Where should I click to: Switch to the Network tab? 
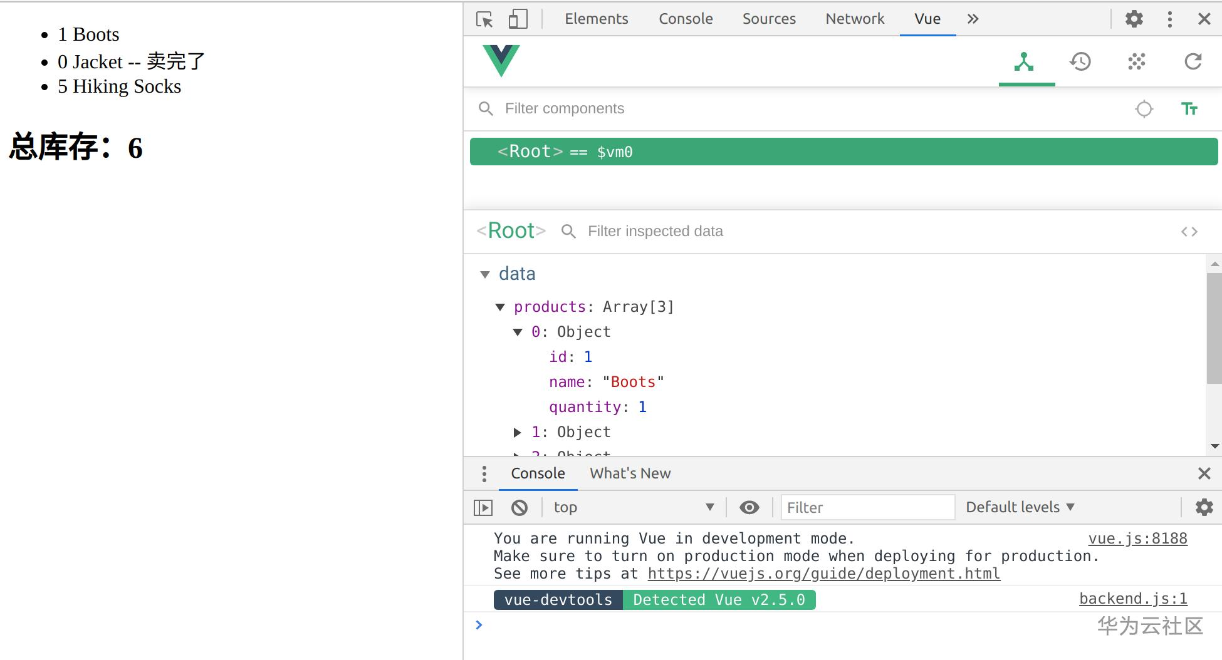[x=855, y=19]
